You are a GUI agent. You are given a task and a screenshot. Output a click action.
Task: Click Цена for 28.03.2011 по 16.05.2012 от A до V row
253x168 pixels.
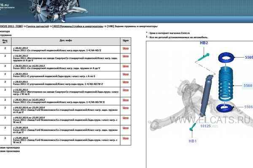126,66
